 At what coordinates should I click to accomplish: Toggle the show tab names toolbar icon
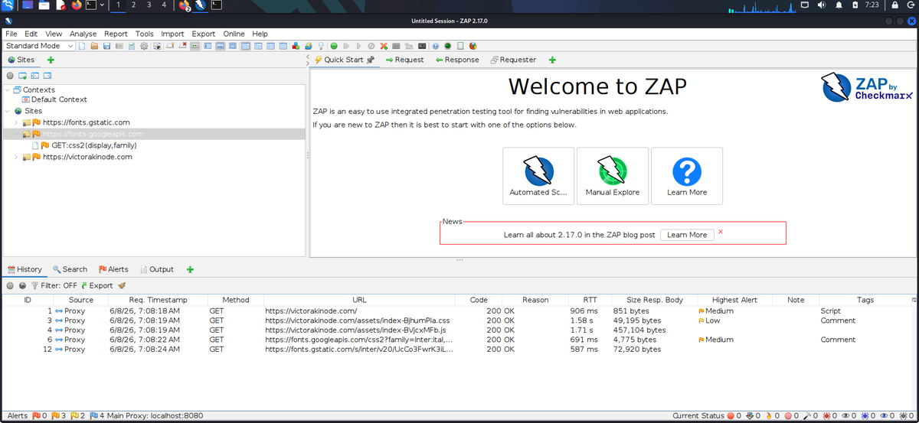195,46
